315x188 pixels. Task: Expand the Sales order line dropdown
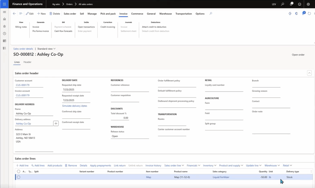click(174, 166)
